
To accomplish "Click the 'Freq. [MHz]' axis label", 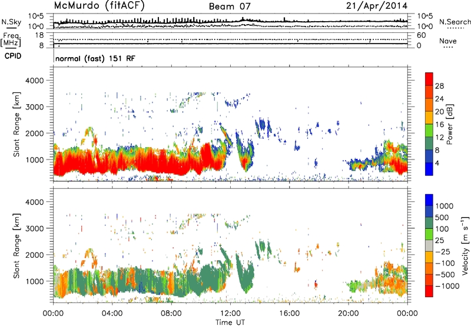I will (11, 40).
